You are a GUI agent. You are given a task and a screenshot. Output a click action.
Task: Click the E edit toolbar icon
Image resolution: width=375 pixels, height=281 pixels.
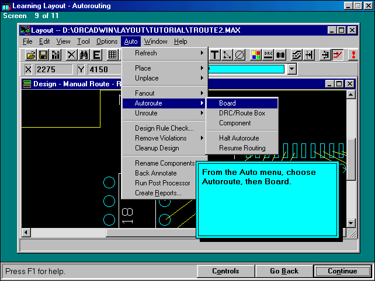coord(96,55)
